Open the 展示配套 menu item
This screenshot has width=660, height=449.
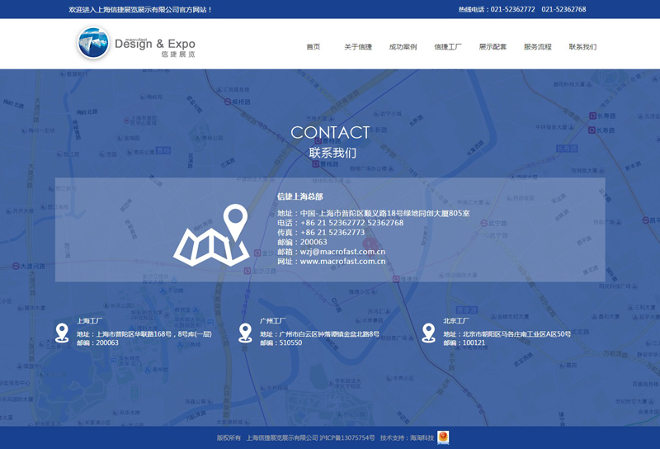[x=493, y=47]
